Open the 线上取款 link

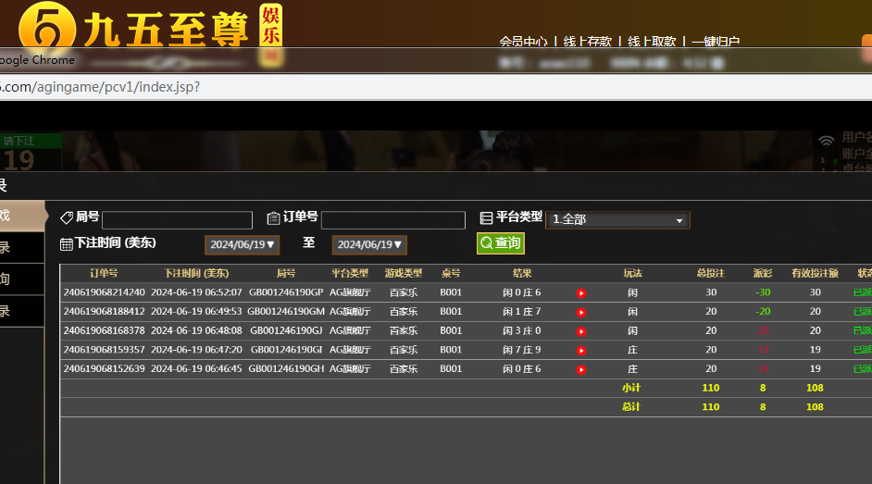652,42
